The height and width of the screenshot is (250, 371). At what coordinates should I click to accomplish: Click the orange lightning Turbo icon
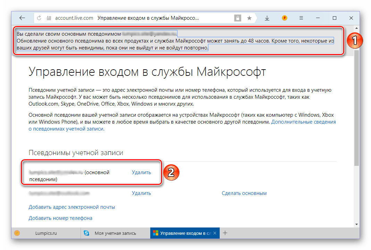pyautogui.click(x=285, y=18)
